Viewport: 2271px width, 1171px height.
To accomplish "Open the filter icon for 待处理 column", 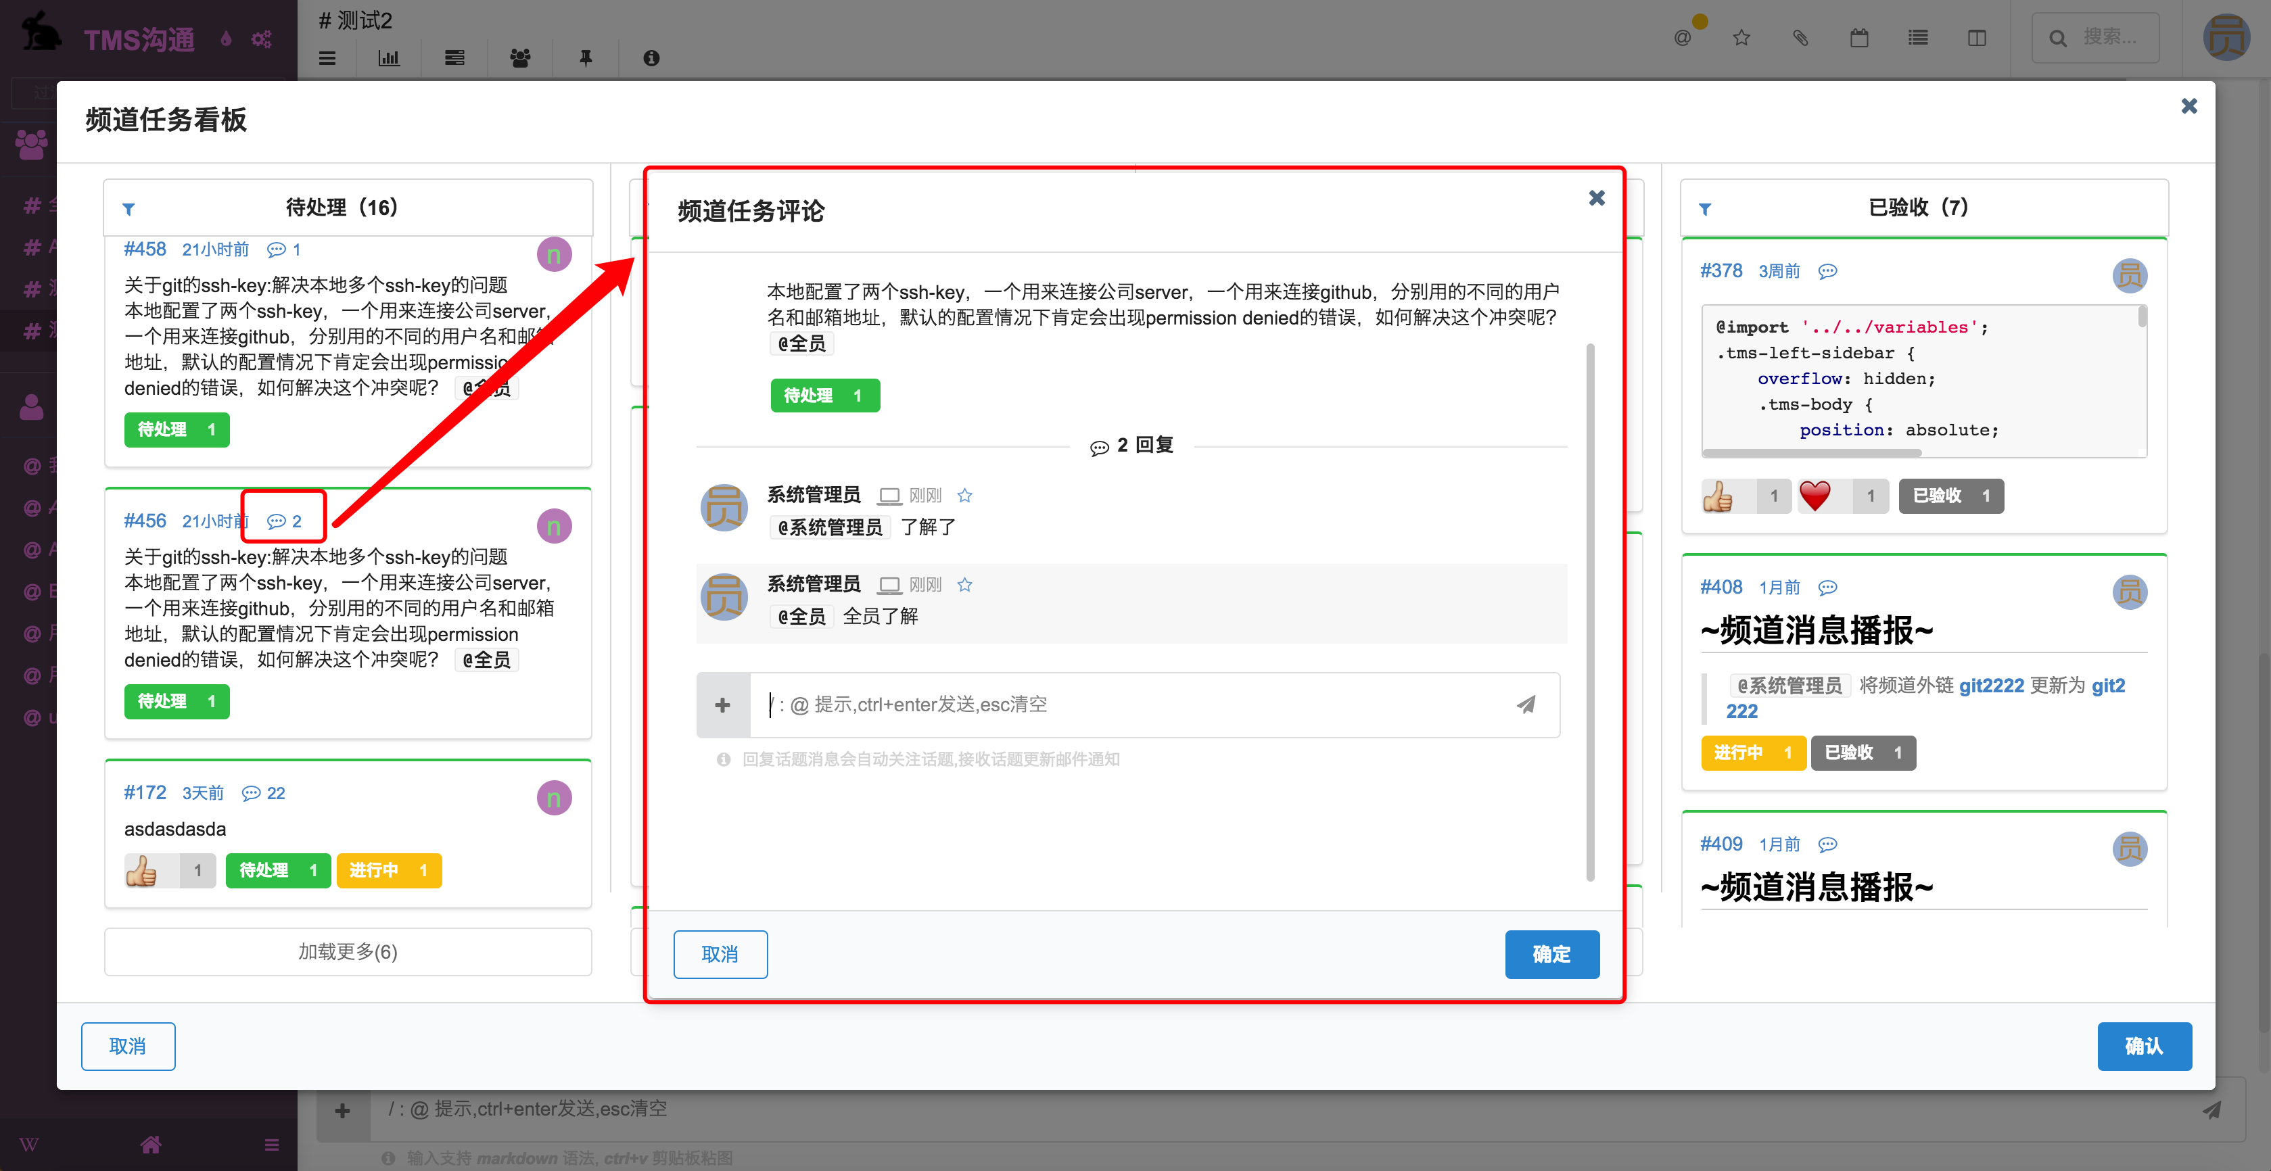I will click(x=128, y=209).
